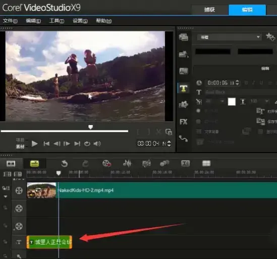The width and height of the screenshot is (277, 259).
Task: Open the Title library panel
Action: (184, 88)
